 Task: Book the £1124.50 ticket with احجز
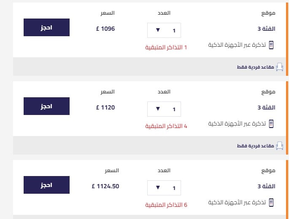[46, 185]
